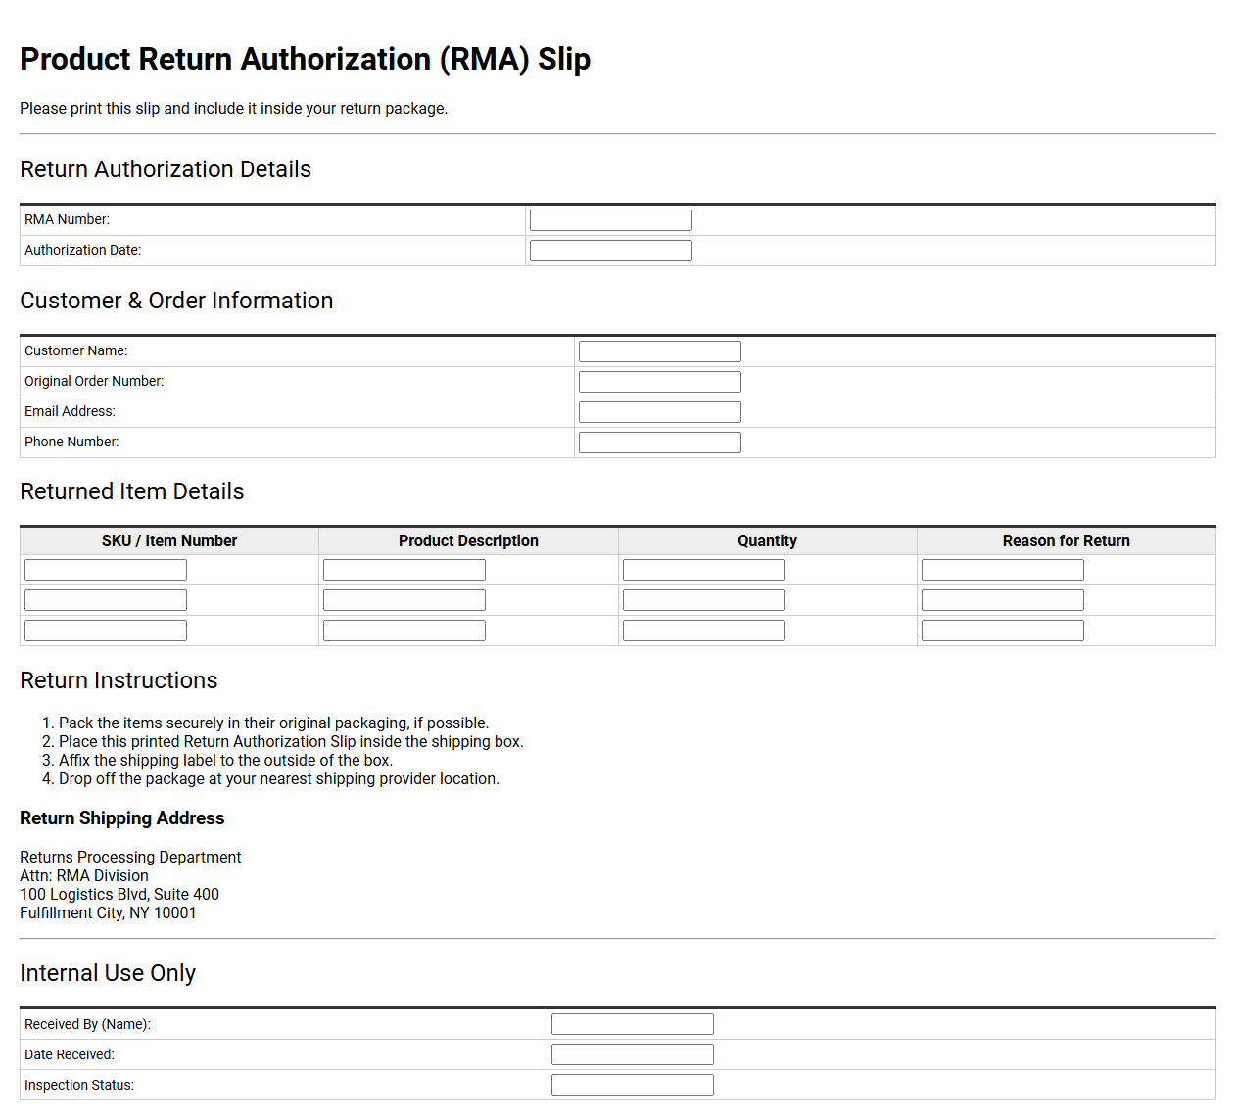
Task: Click the 'Quantity' column header
Action: click(768, 541)
